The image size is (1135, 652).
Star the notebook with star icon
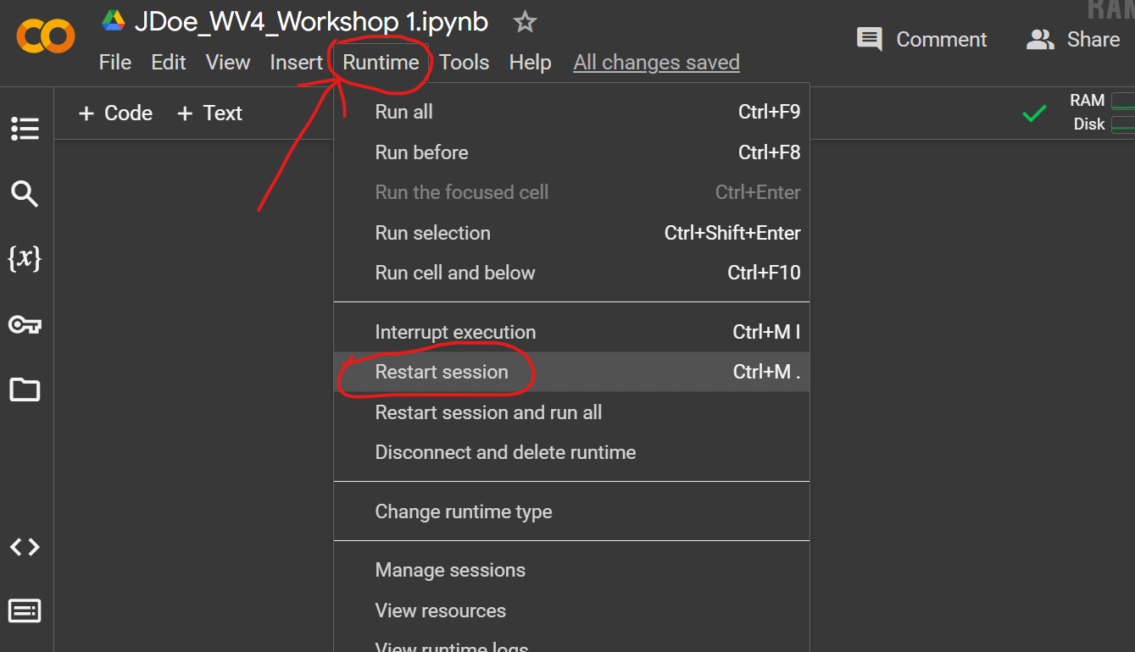tap(525, 23)
